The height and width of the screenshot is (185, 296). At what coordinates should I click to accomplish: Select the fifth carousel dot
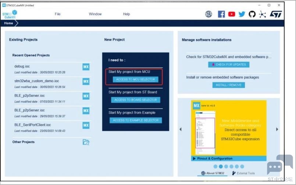pyautogui.click(x=237, y=166)
